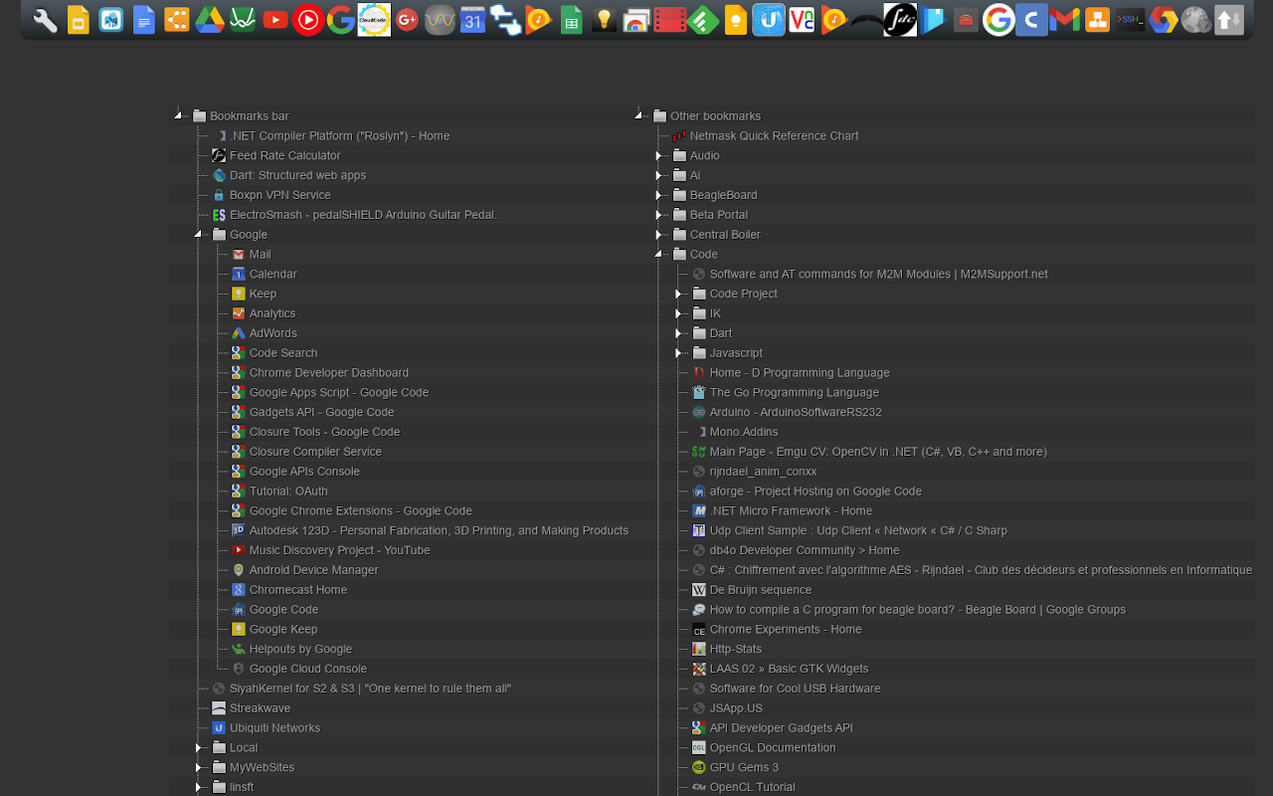This screenshot has width=1273, height=796.
Task: Expand the Code Project folder
Action: 677,294
